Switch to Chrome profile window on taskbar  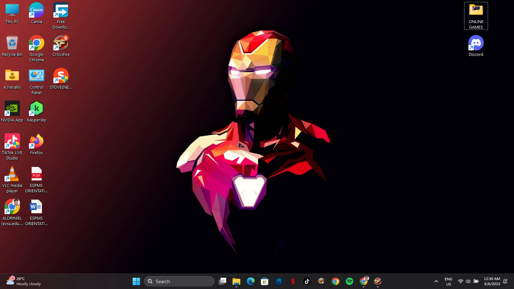point(364,281)
